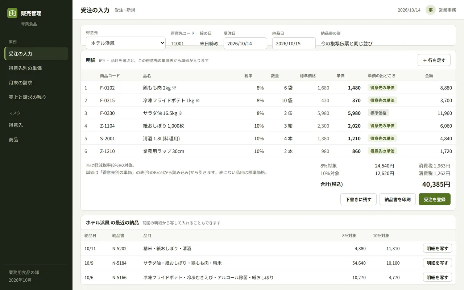Screen dimensions: 464x290
Task: Click product code S-2001
Action: tap(107, 138)
